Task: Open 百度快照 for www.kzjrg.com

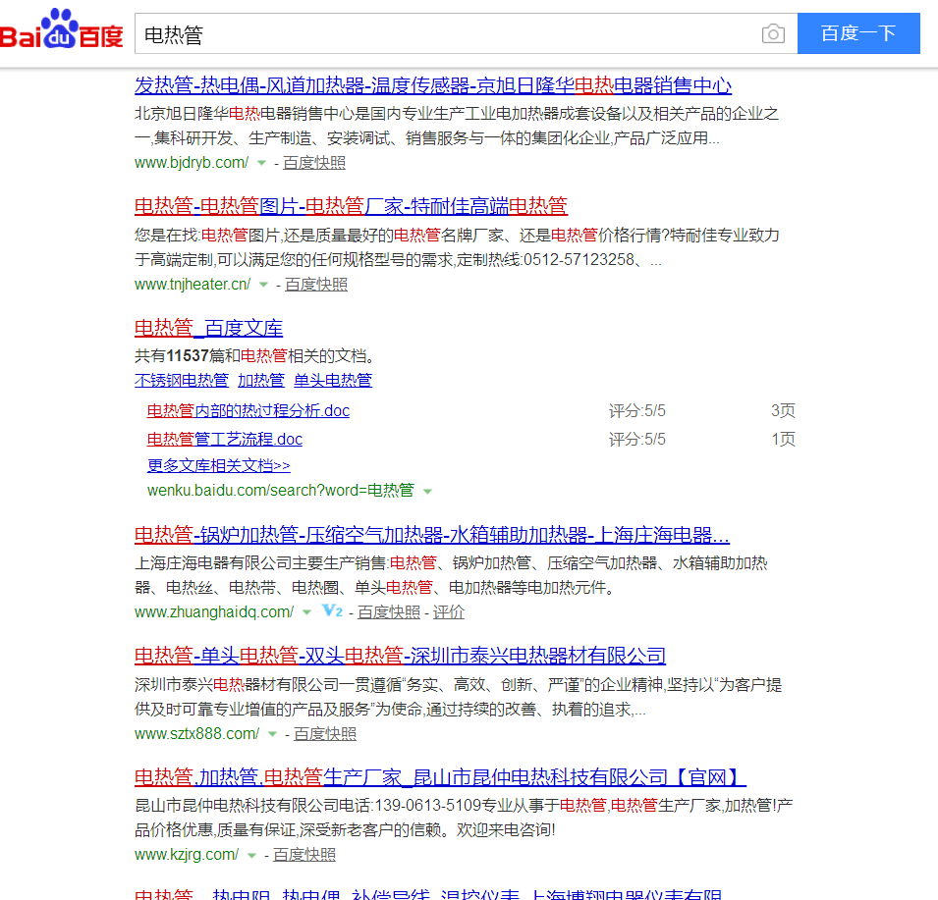Action: click(304, 855)
